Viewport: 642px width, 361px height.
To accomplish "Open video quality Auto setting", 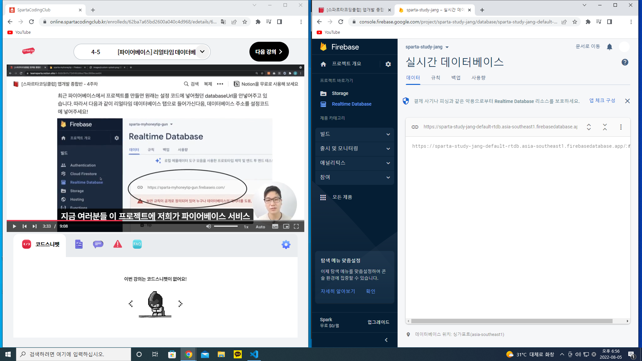I will [x=260, y=227].
